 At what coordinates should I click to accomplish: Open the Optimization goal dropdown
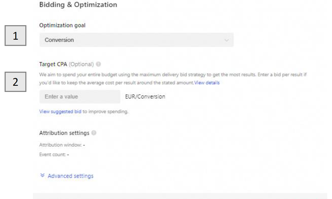(x=136, y=40)
